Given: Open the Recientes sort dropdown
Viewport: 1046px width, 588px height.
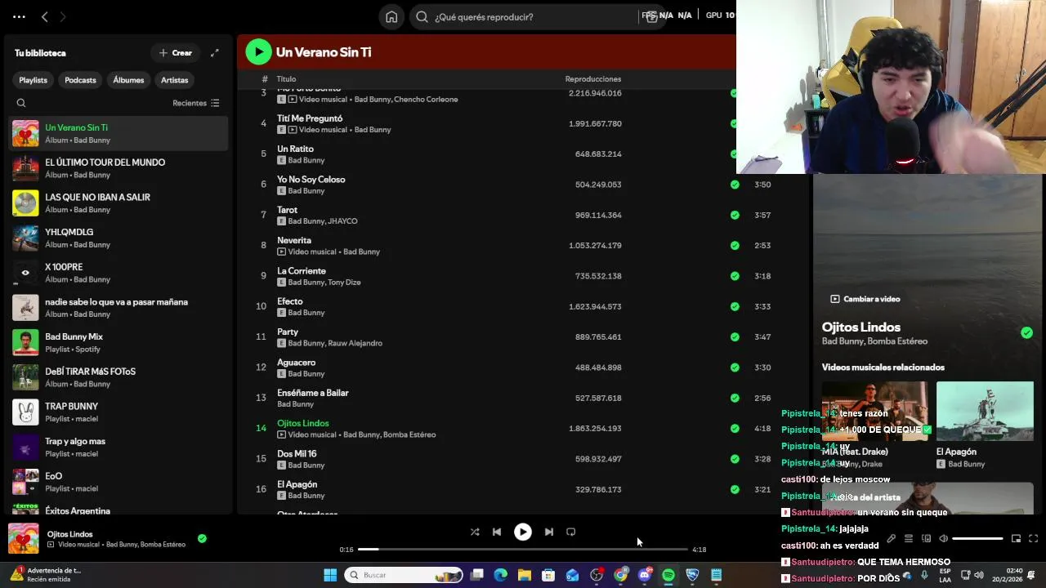Looking at the screenshot, I should pos(196,103).
